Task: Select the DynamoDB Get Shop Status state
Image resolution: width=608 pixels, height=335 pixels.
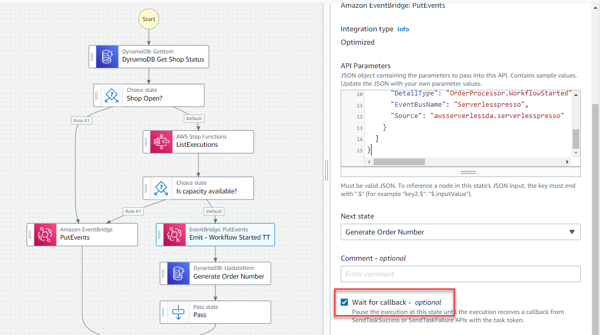Action: tap(149, 56)
